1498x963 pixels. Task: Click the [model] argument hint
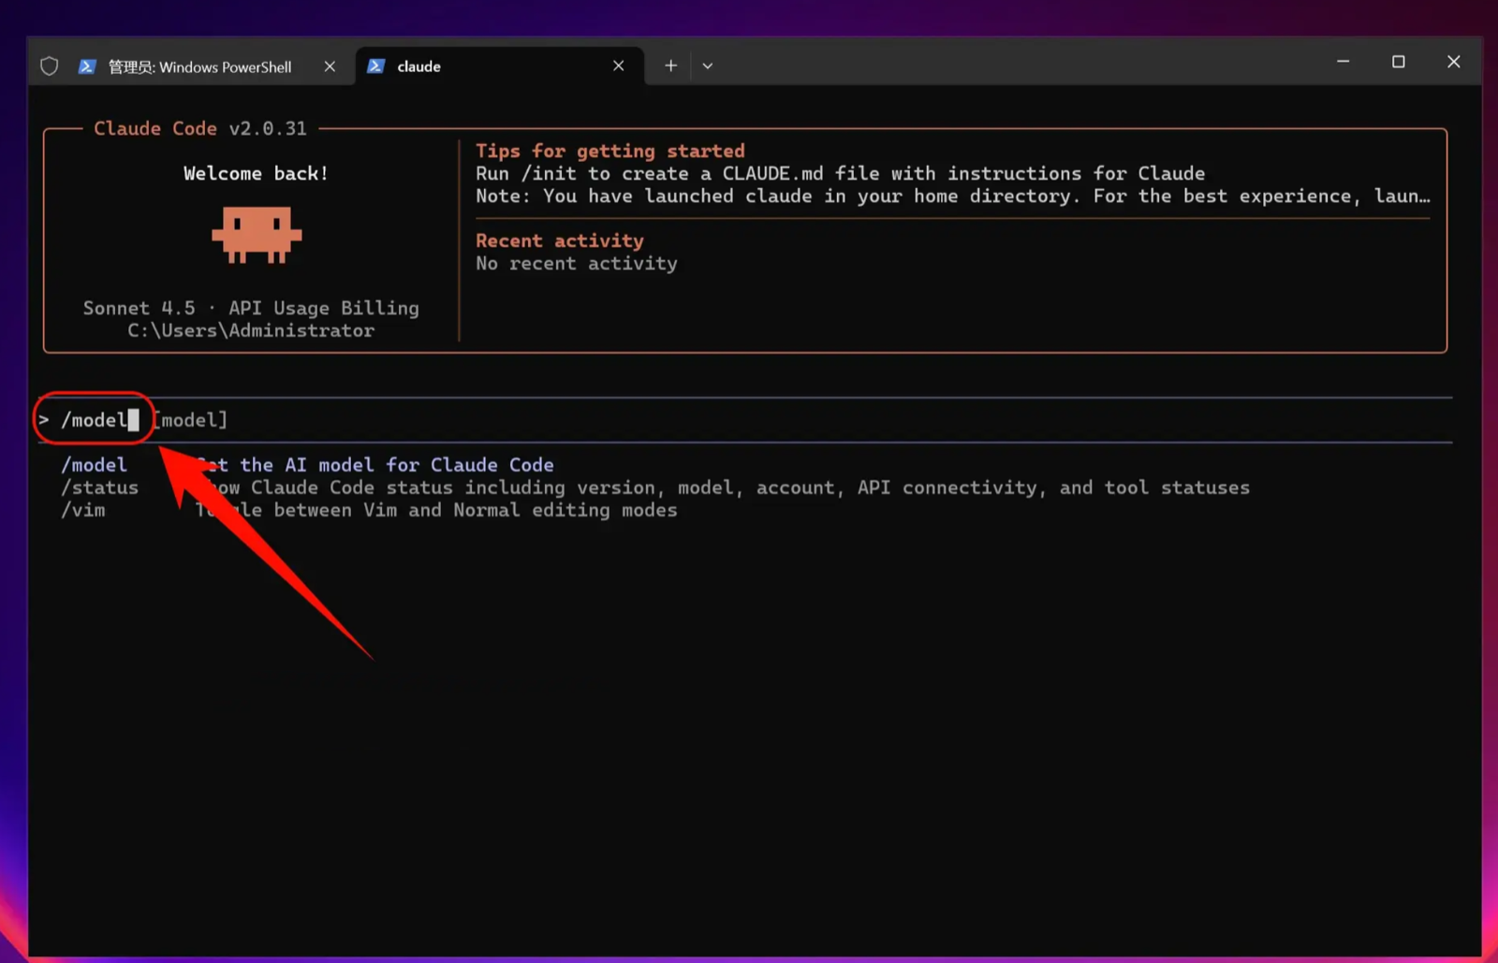pyautogui.click(x=192, y=420)
